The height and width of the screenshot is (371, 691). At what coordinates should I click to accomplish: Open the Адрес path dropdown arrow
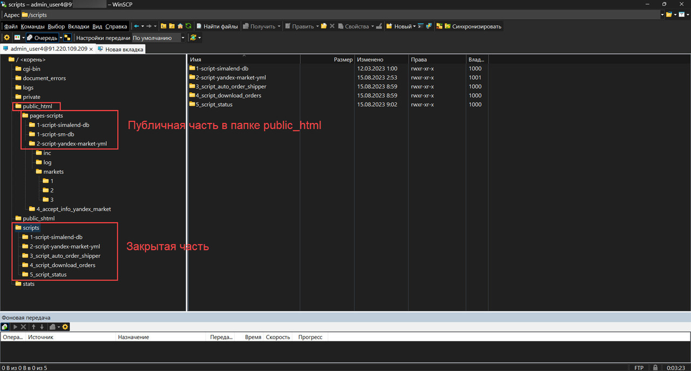coord(662,15)
